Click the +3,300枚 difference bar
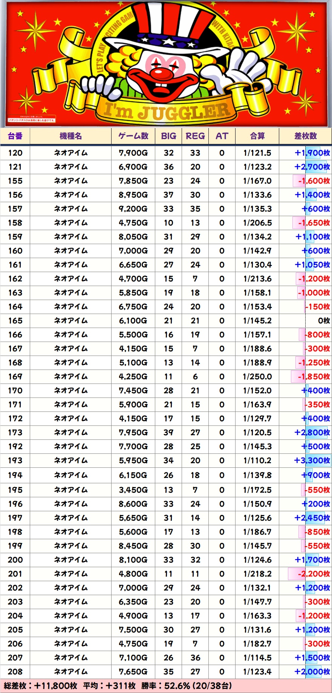 point(312,461)
